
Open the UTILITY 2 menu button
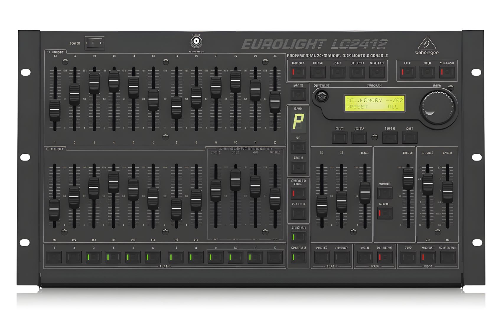pos(377,72)
